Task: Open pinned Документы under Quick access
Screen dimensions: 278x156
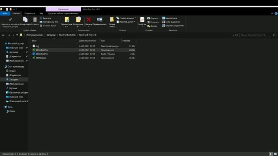Action: [15, 56]
